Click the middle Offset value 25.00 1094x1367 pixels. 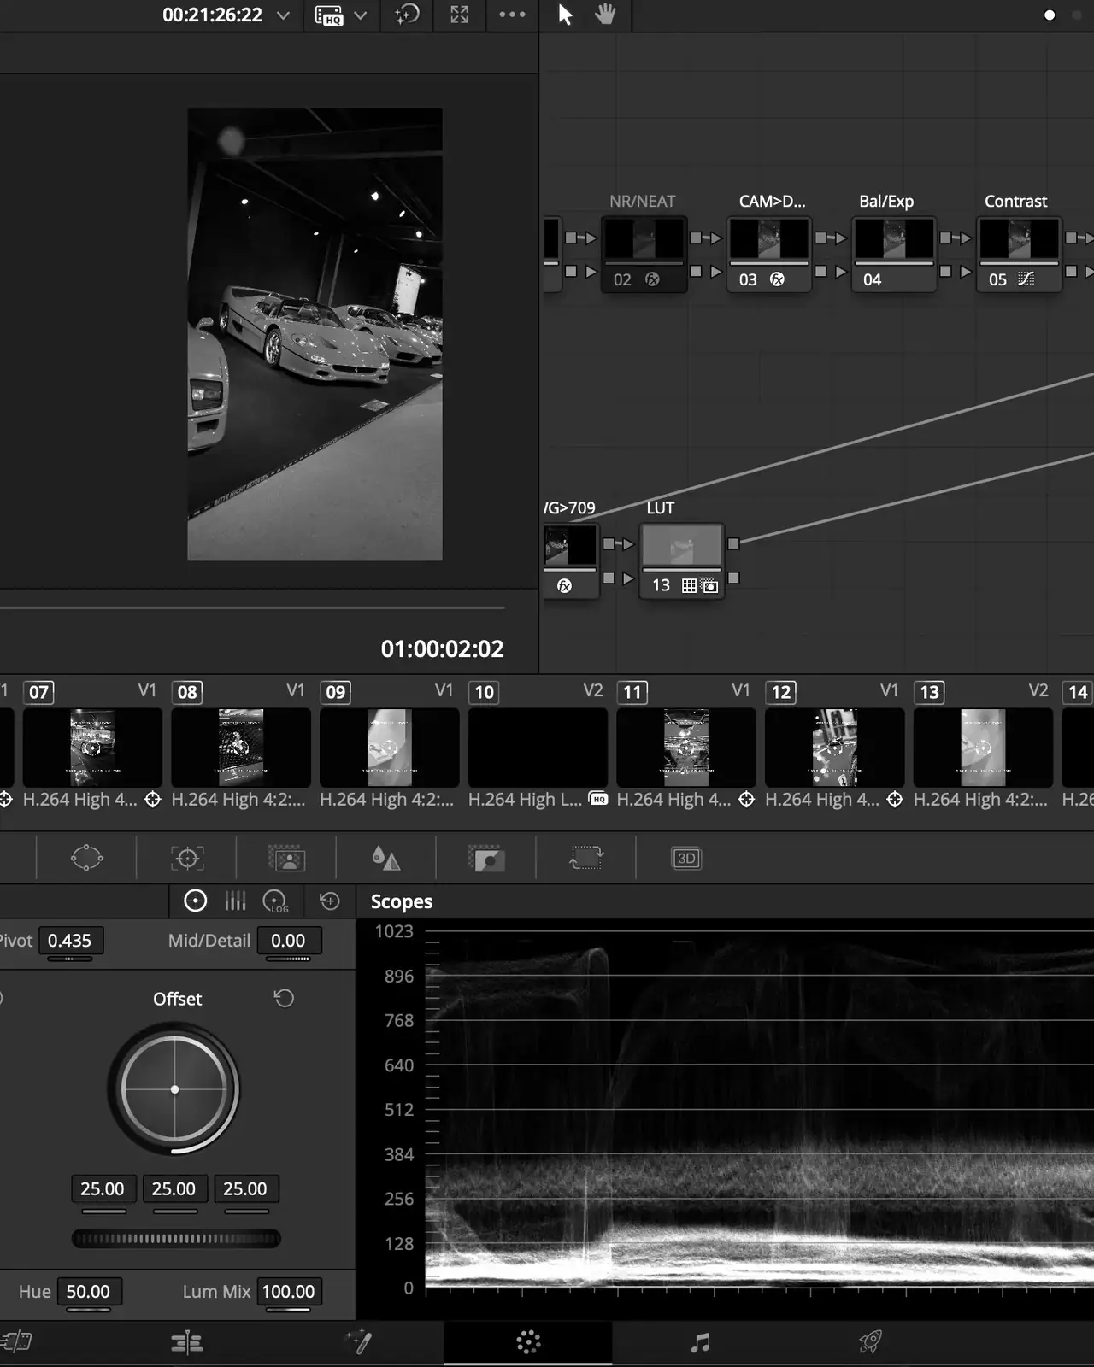click(x=174, y=1188)
